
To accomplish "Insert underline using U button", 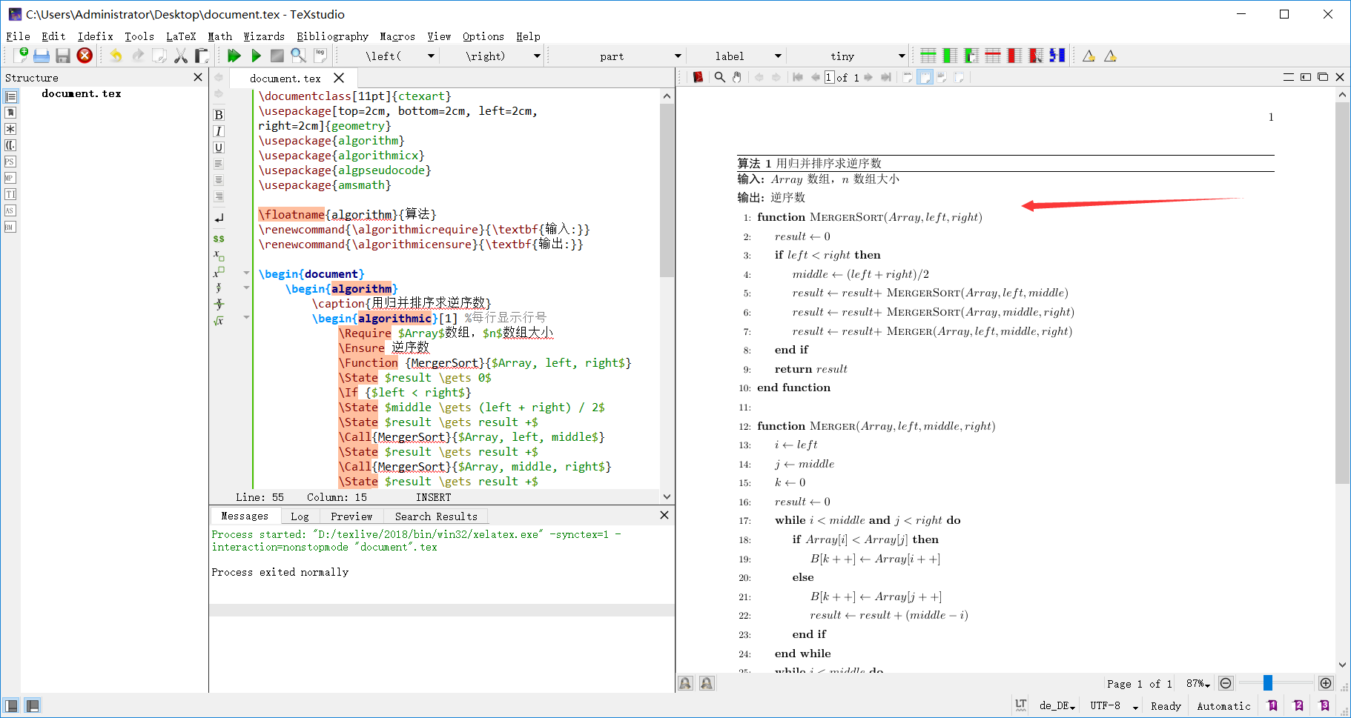I will 219,147.
